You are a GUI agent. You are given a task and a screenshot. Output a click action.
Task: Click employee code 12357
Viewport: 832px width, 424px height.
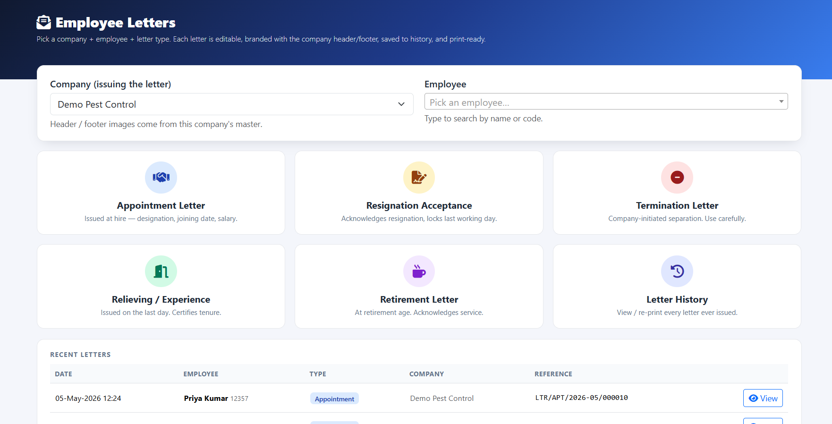click(x=239, y=399)
